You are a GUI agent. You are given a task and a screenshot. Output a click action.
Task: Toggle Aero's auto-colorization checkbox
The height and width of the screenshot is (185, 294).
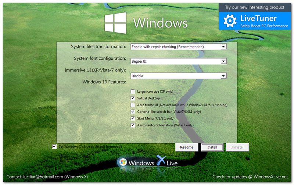pos(133,125)
